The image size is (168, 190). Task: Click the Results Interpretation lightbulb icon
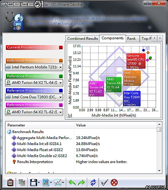click(x=14, y=162)
